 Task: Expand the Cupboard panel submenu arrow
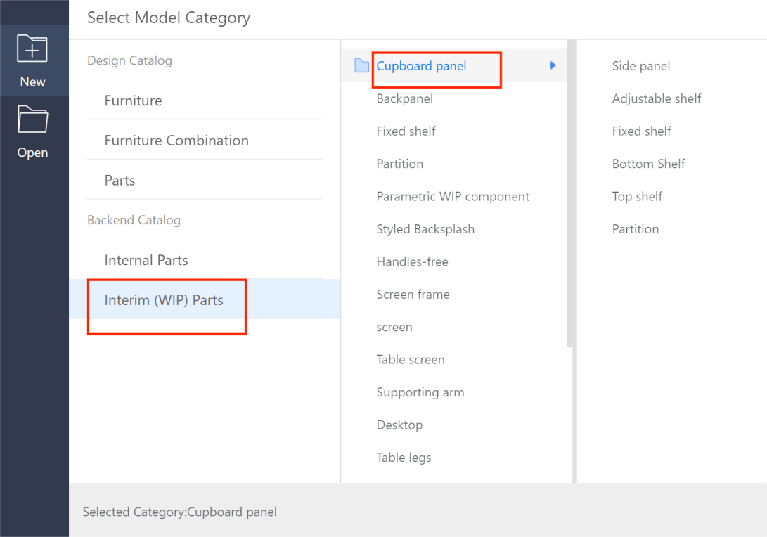click(x=553, y=65)
